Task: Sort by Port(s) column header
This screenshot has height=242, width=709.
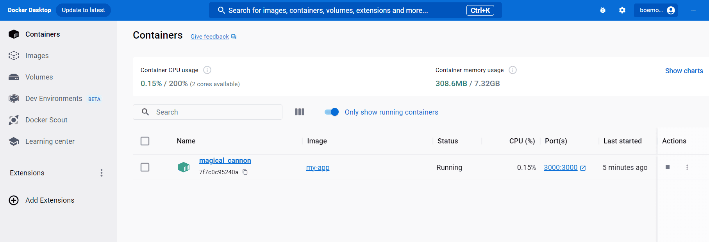Action: (x=556, y=141)
